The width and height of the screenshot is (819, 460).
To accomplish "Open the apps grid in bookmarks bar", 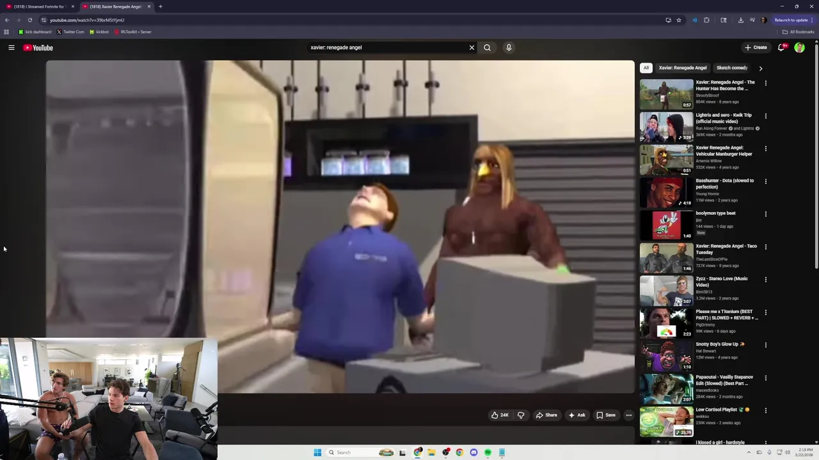I will tap(6, 32).
